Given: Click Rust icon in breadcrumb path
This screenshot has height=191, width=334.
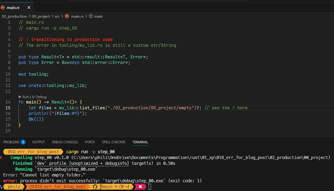Looking at the screenshot, I should pyautogui.click(x=67, y=16).
